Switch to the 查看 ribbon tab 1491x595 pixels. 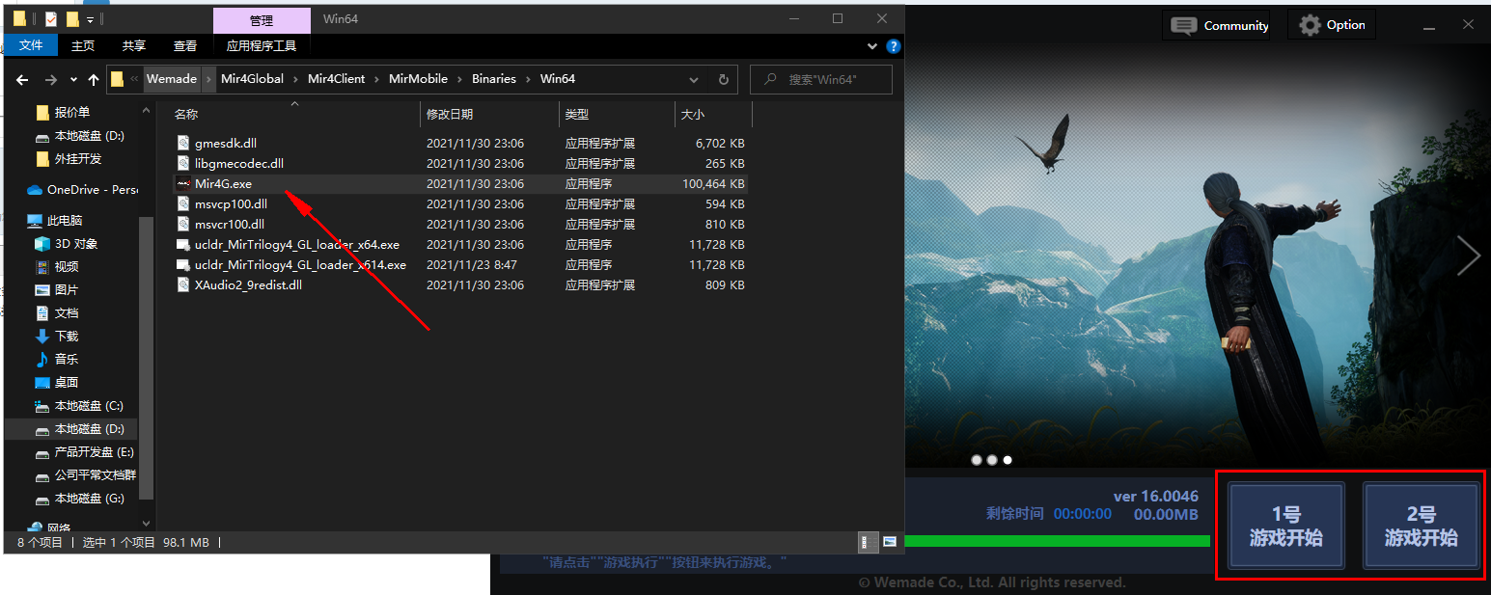[x=184, y=45]
